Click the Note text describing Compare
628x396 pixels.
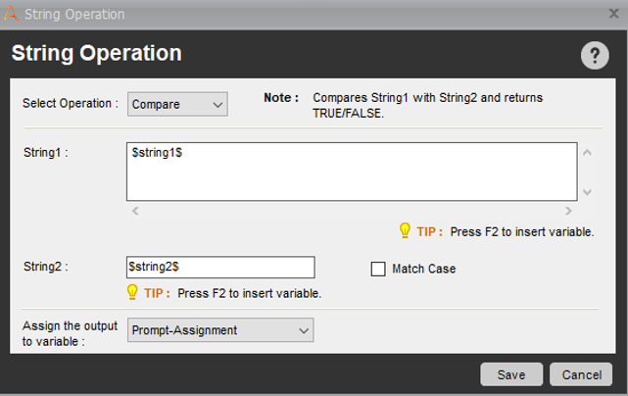(x=426, y=105)
